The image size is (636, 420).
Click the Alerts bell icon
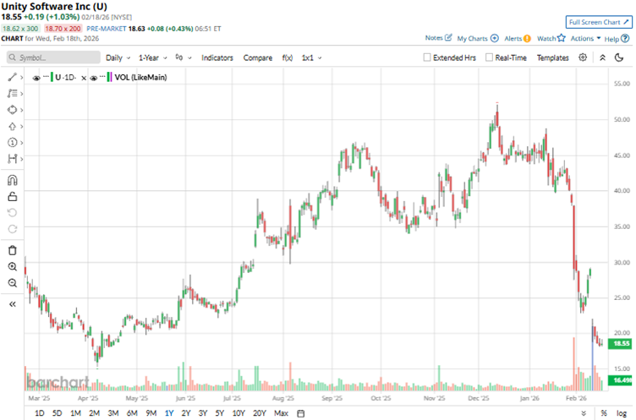point(527,39)
